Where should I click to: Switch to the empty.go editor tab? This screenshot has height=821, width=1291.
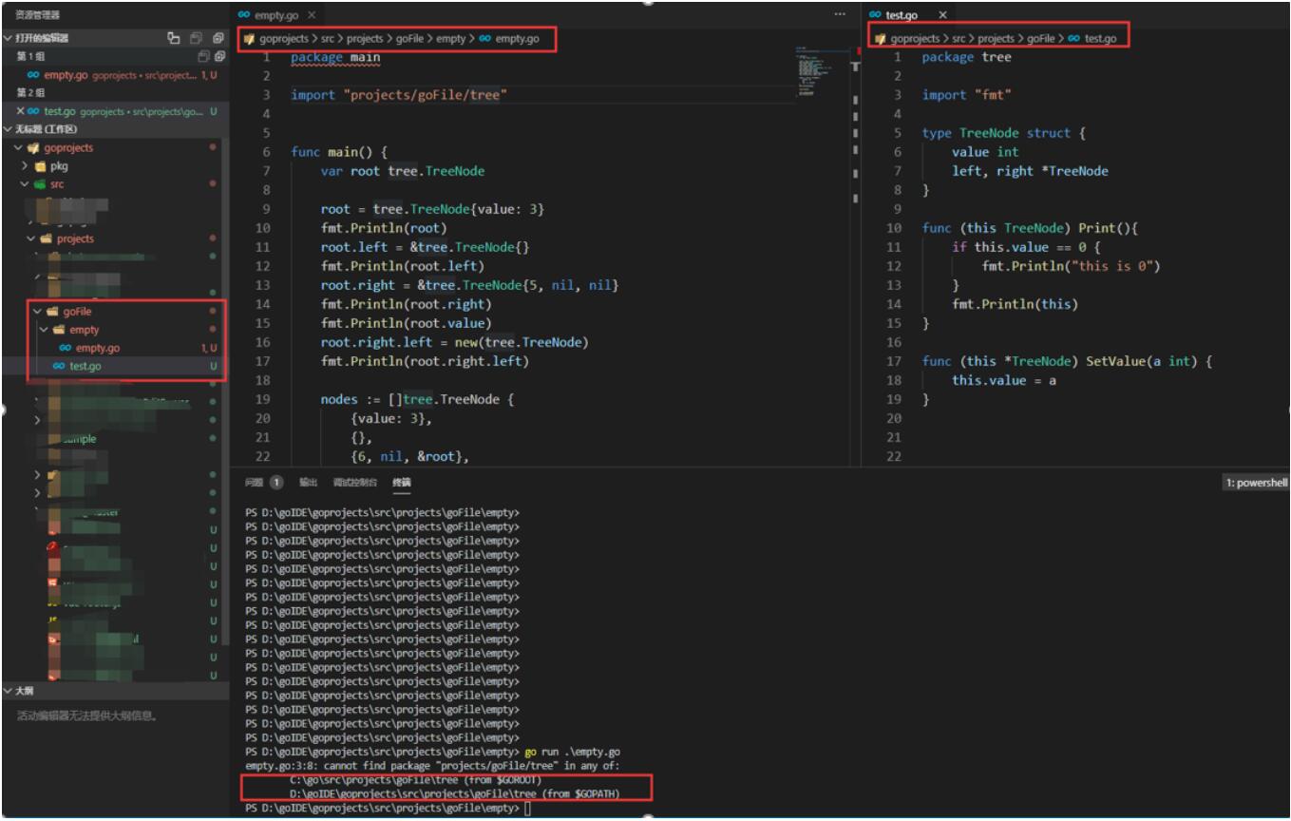click(x=277, y=16)
